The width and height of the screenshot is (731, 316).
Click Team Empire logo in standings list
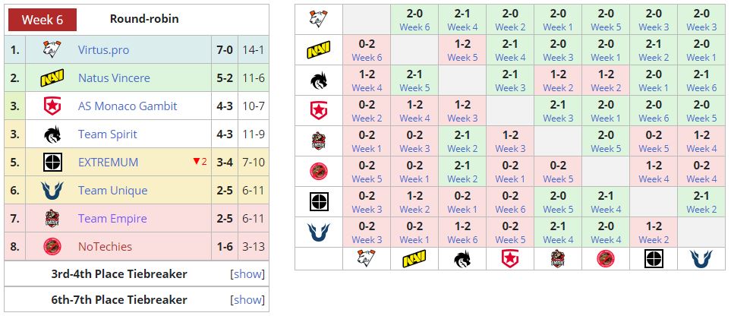(52, 219)
